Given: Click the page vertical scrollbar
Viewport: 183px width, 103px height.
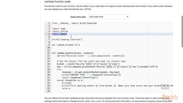Looking at the screenshot, I should pos(182,31).
